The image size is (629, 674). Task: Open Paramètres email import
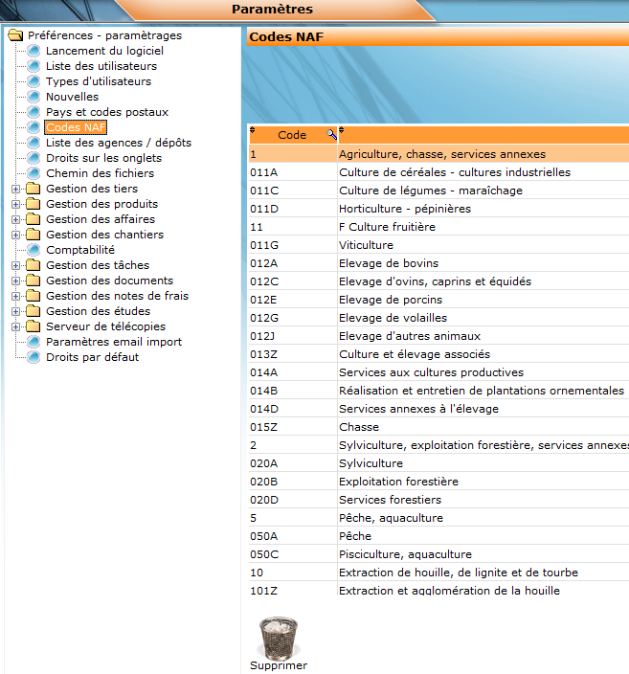tap(114, 342)
